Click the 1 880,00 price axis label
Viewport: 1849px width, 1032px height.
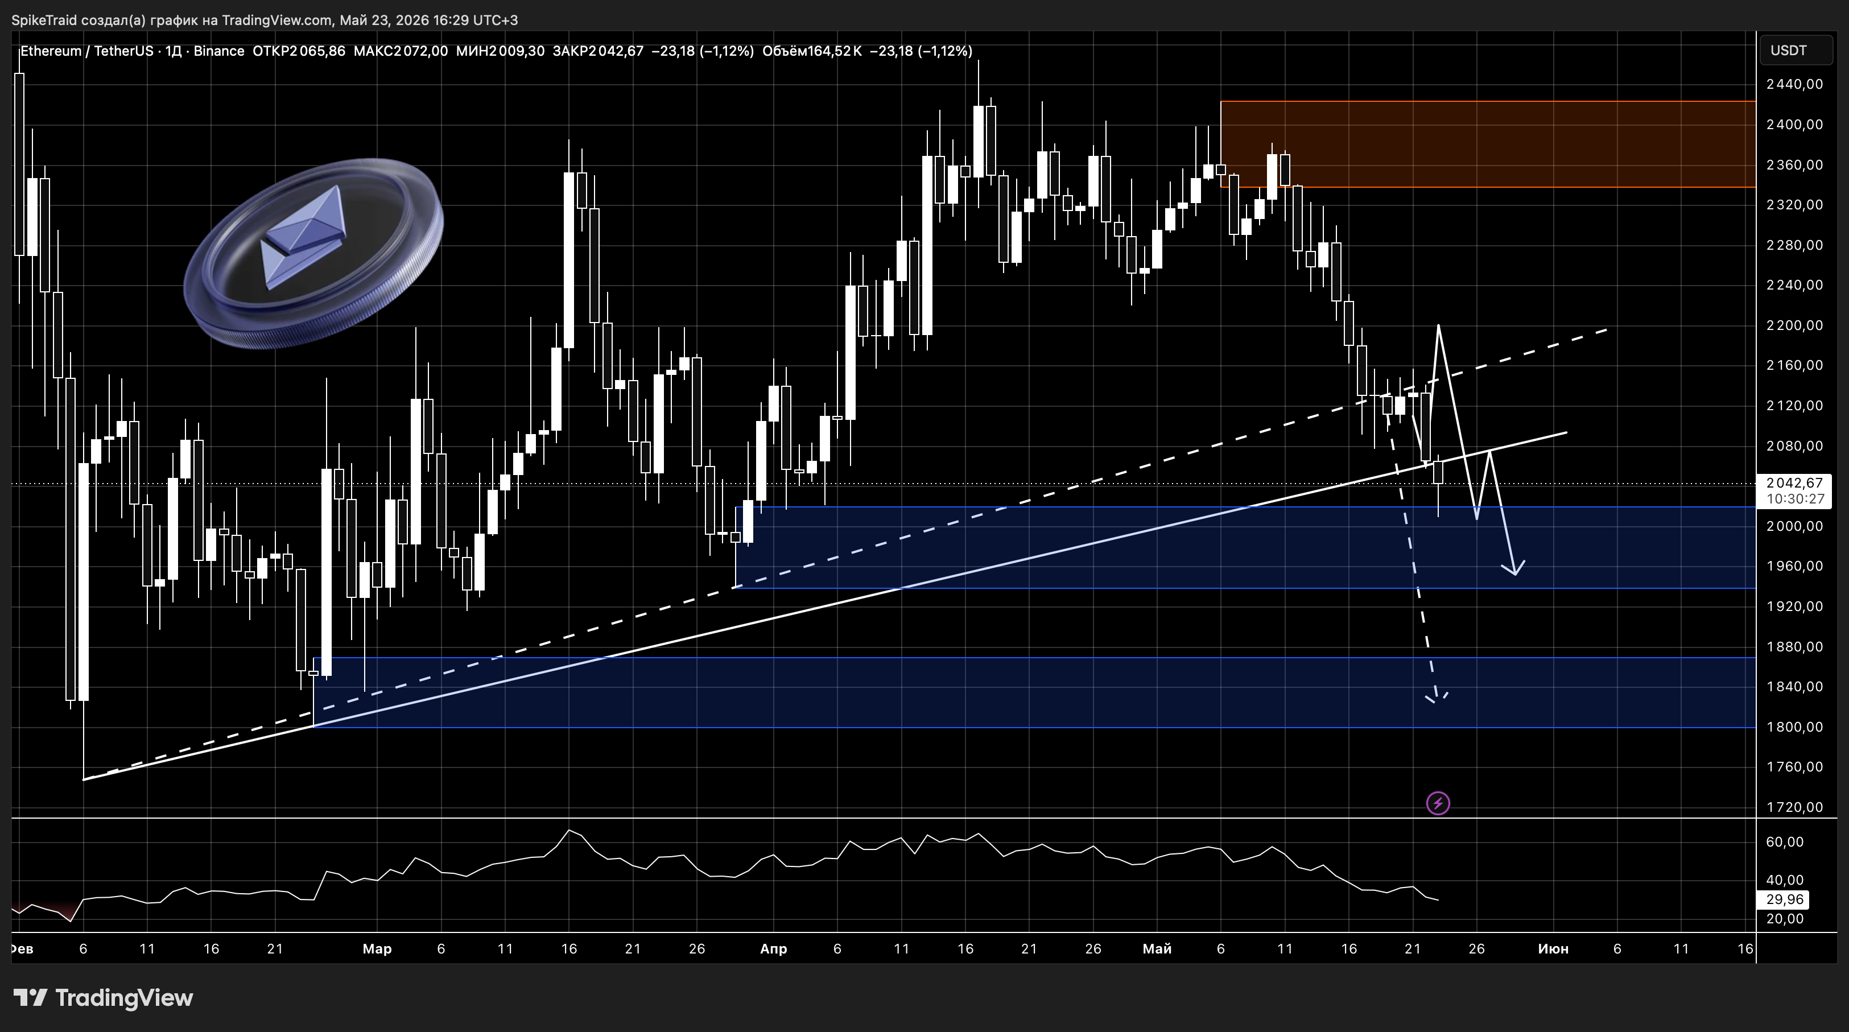(1794, 647)
